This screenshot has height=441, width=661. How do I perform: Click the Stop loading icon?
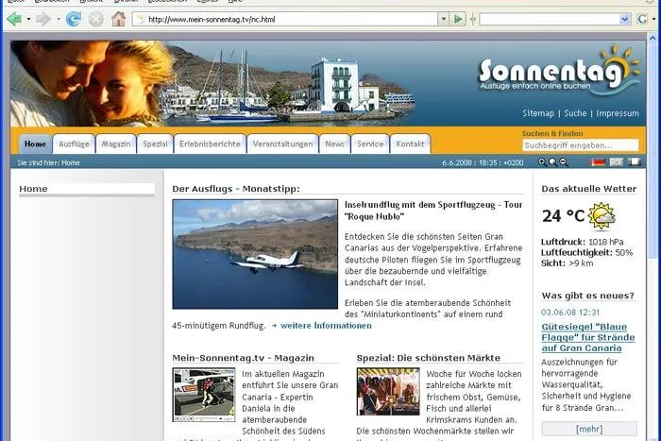pyautogui.click(x=96, y=19)
